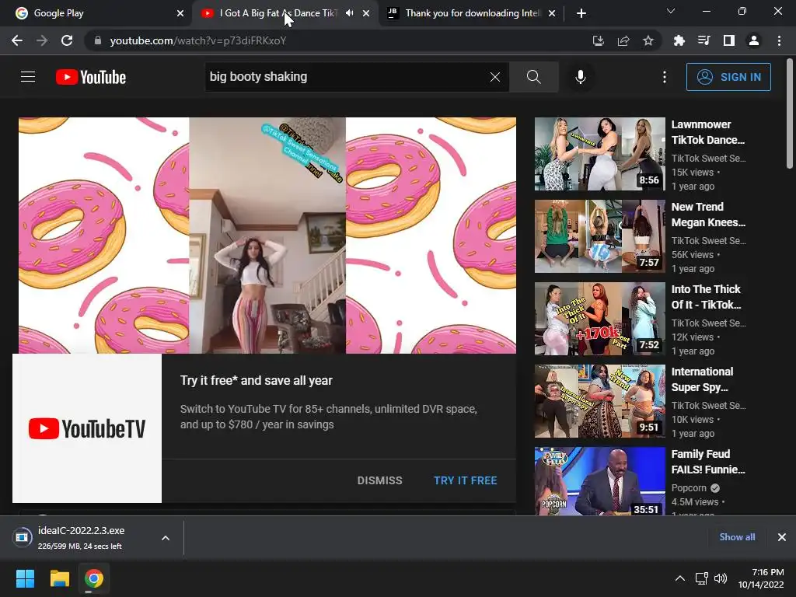This screenshot has width=796, height=597.
Task: Close the IntelliJ download tab
Action: 552,13
